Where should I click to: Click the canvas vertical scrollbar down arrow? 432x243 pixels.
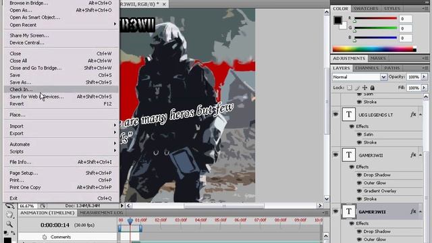click(327, 198)
